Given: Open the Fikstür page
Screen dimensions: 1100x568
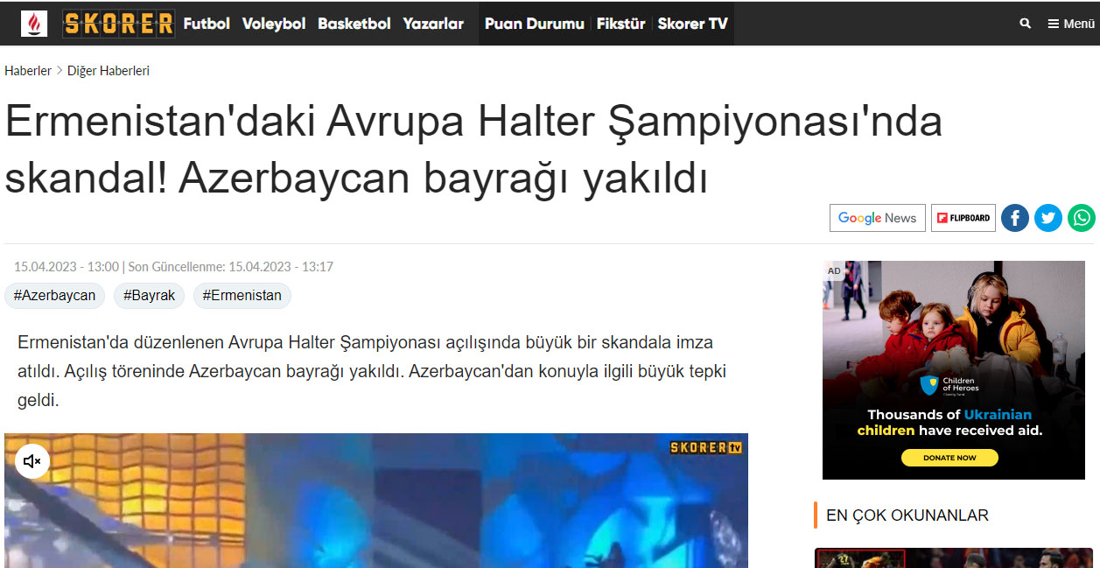Looking at the screenshot, I should (620, 24).
